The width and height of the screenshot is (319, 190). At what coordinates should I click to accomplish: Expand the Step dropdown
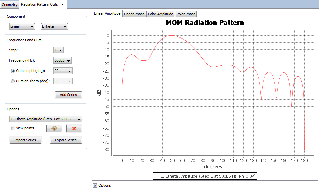(59, 50)
